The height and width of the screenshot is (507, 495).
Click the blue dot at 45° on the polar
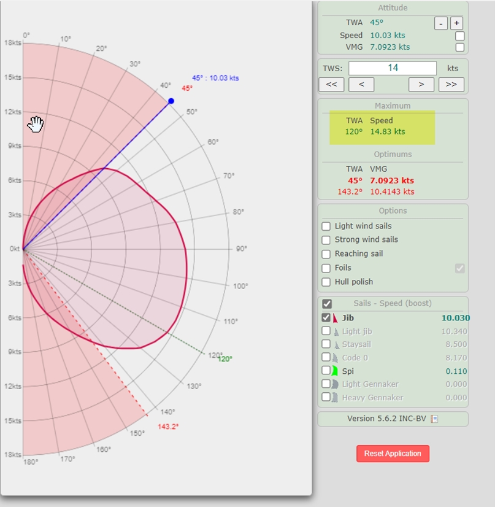171,101
